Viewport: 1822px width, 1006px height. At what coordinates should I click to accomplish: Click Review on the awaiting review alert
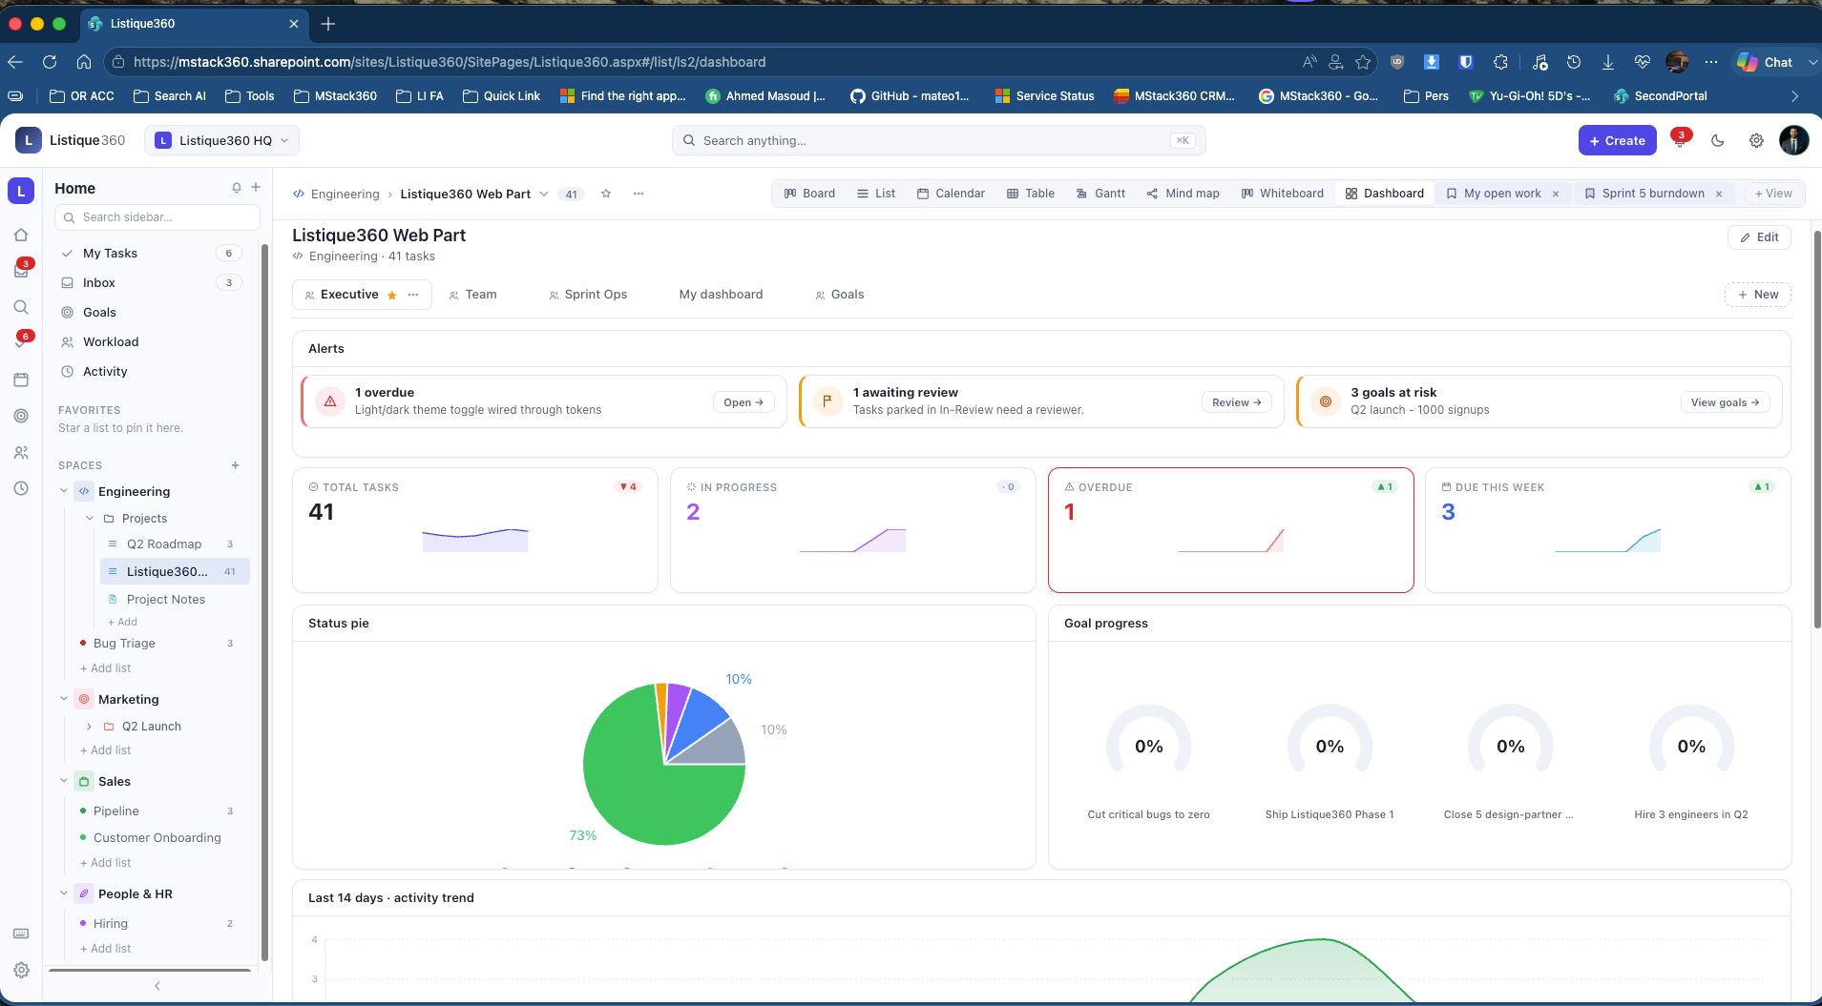pyautogui.click(x=1236, y=402)
